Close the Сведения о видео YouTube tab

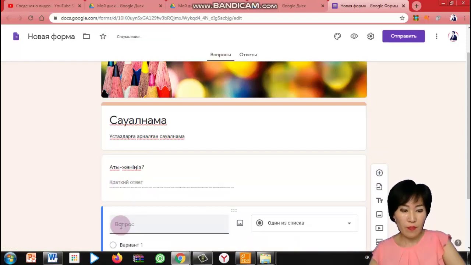[x=79, y=6]
